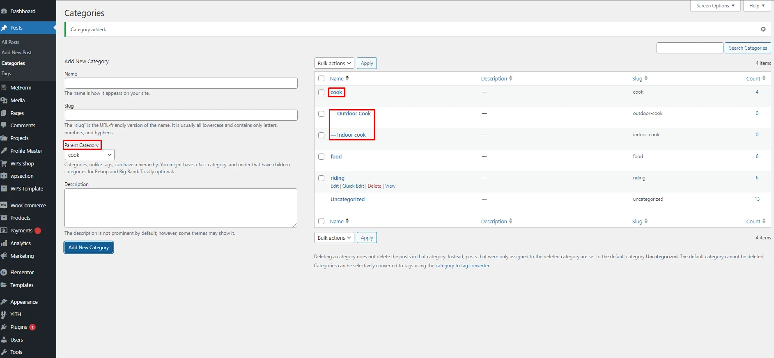The width and height of the screenshot is (774, 358).
Task: Click the Dashboard icon in sidebar
Action: (4, 11)
